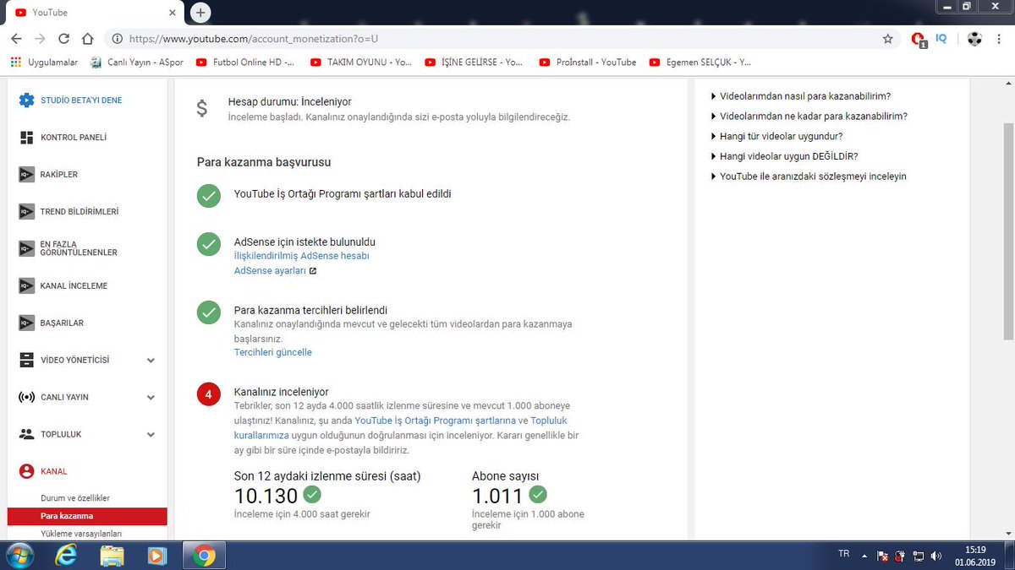Switch to Chrome in taskbar
This screenshot has height=570, width=1015.
[x=203, y=556]
